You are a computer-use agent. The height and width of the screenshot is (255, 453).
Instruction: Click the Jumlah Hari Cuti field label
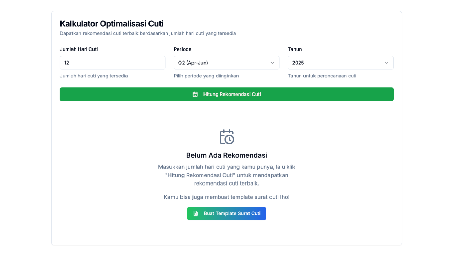point(79,49)
